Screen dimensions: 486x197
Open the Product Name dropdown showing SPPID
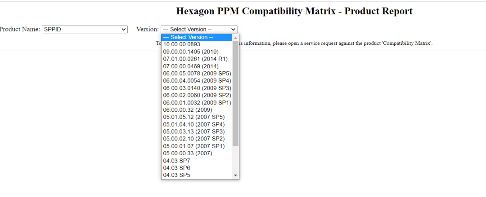(85, 29)
